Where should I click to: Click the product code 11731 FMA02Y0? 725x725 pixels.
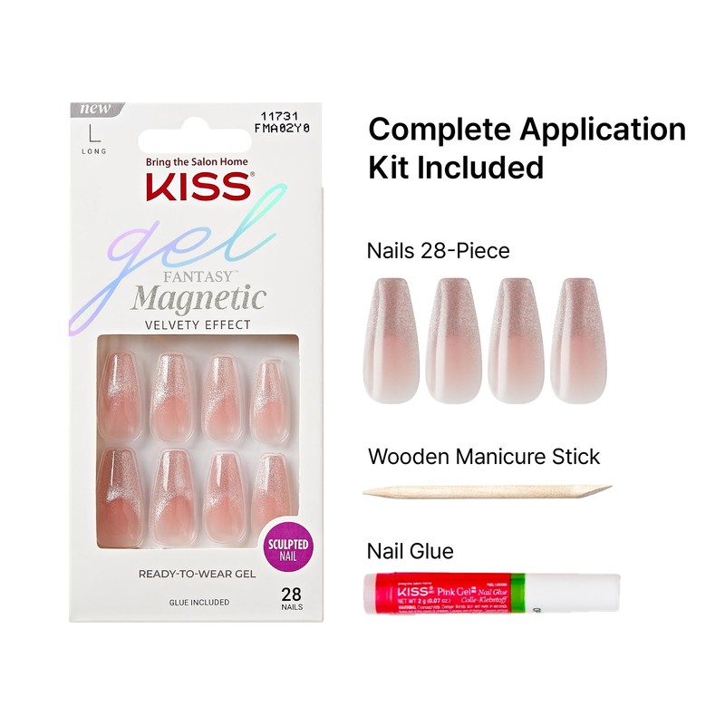[282, 122]
